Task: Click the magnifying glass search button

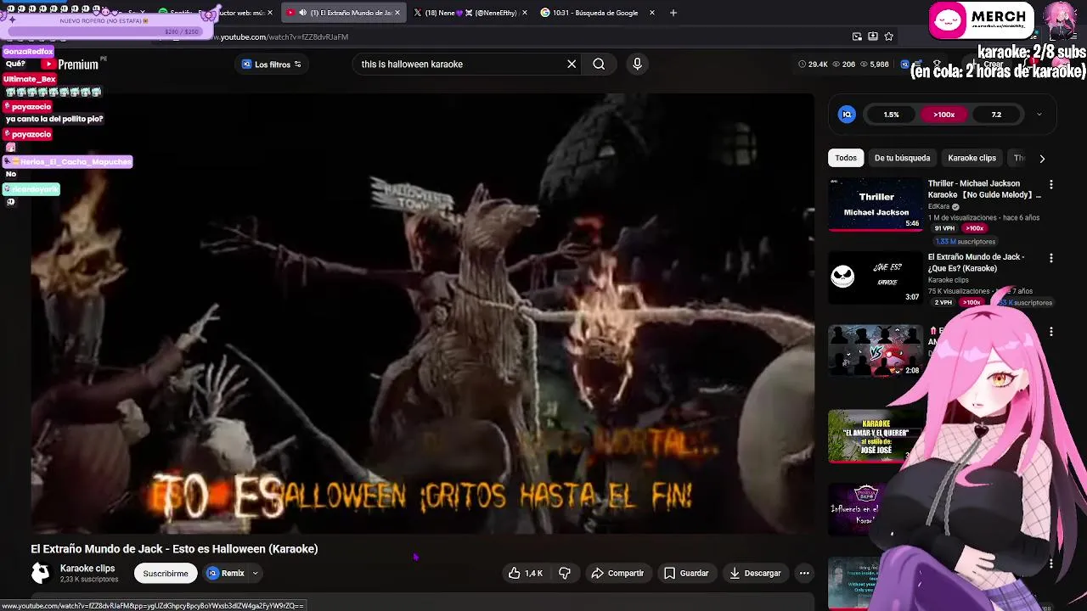Action: [x=599, y=64]
